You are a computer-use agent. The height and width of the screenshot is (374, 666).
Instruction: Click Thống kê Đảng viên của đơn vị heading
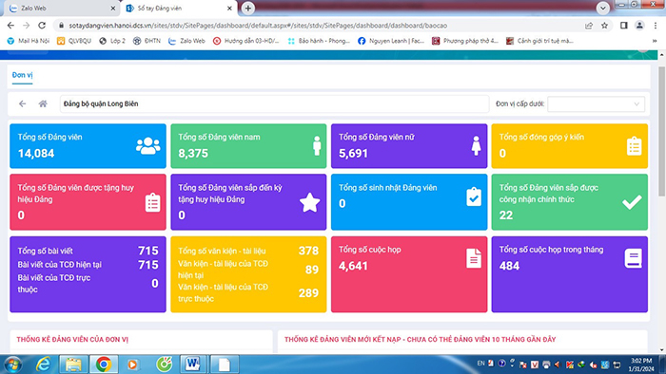[x=72, y=339]
